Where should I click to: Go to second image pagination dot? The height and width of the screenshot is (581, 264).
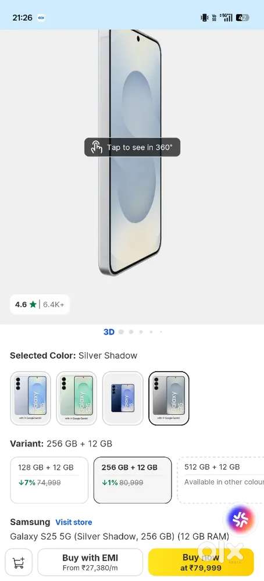pyautogui.click(x=121, y=332)
